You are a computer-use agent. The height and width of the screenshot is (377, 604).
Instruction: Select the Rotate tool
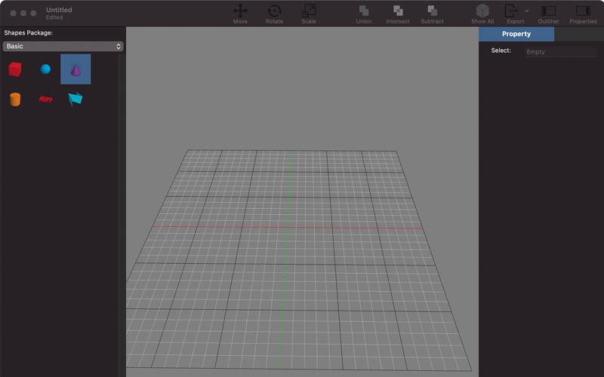click(274, 14)
